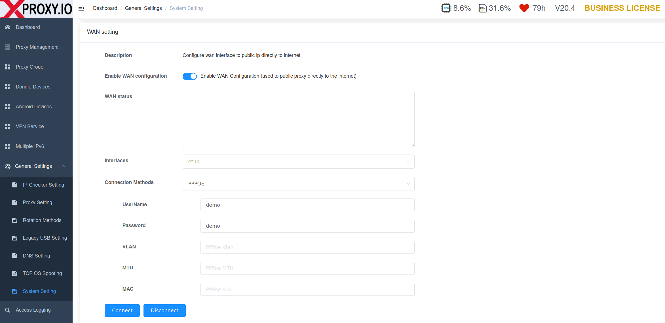This screenshot has height=323, width=665.
Task: Select the TCP OS Spoofing menu item
Action: pos(43,273)
